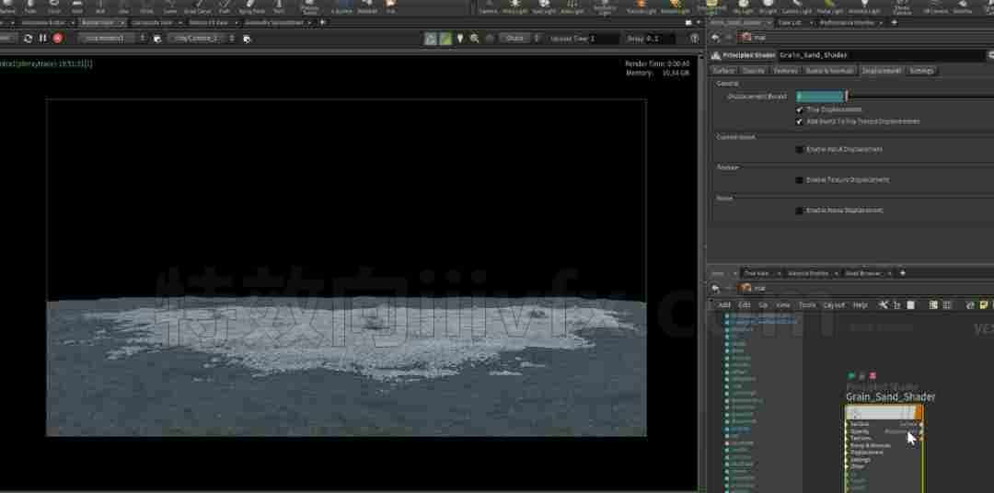Expand Bump & Normals group on shader node

870,445
